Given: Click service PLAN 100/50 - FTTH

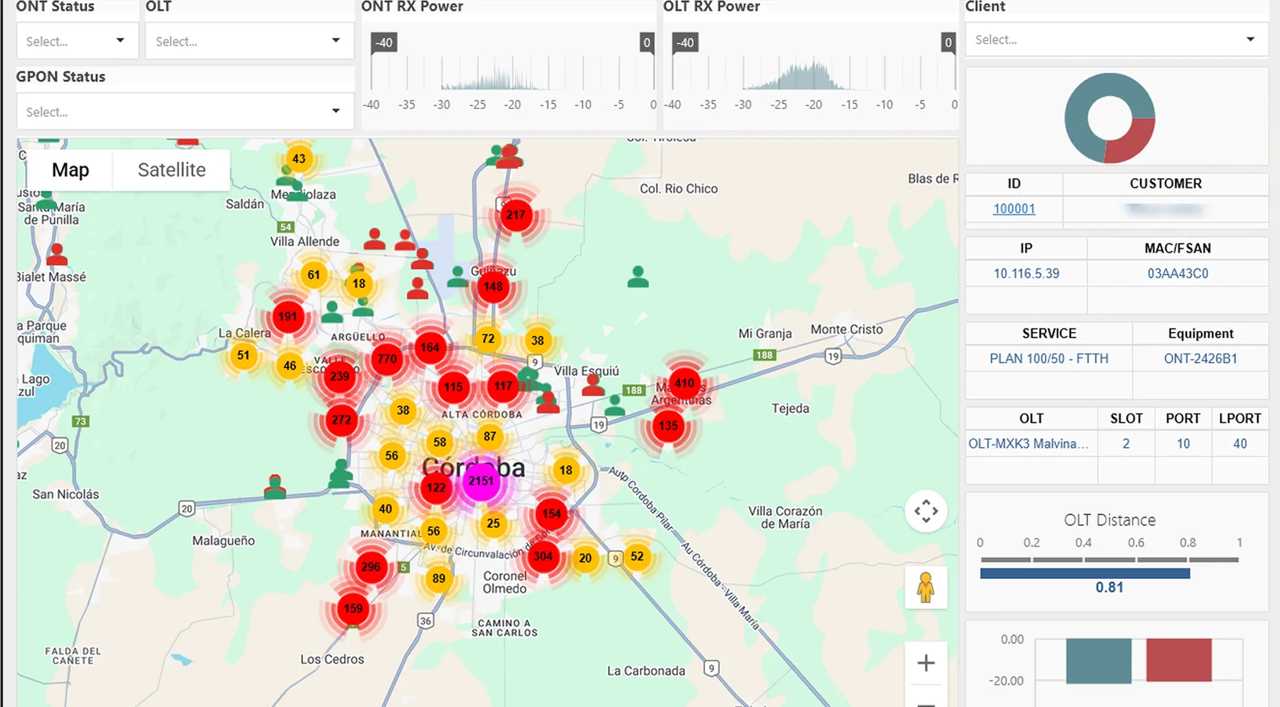Looking at the screenshot, I should point(1049,358).
